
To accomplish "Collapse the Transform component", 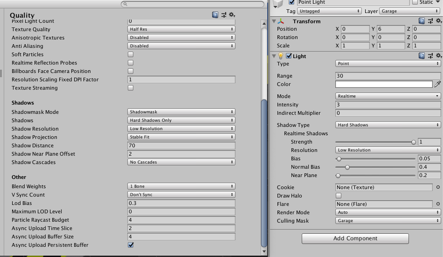I will [x=274, y=21].
